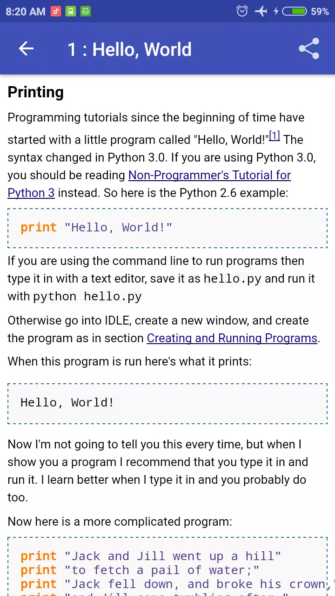Open the share icon menu
Image resolution: width=335 pixels, height=596 pixels.
309,49
